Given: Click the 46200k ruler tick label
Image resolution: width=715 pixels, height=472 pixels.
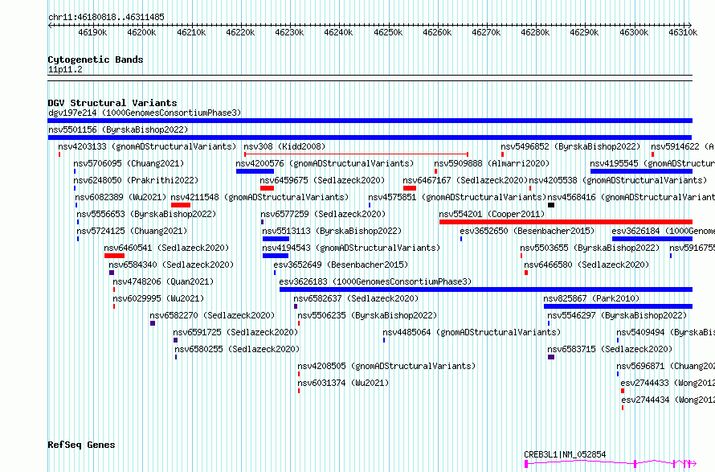Looking at the screenshot, I should (142, 32).
